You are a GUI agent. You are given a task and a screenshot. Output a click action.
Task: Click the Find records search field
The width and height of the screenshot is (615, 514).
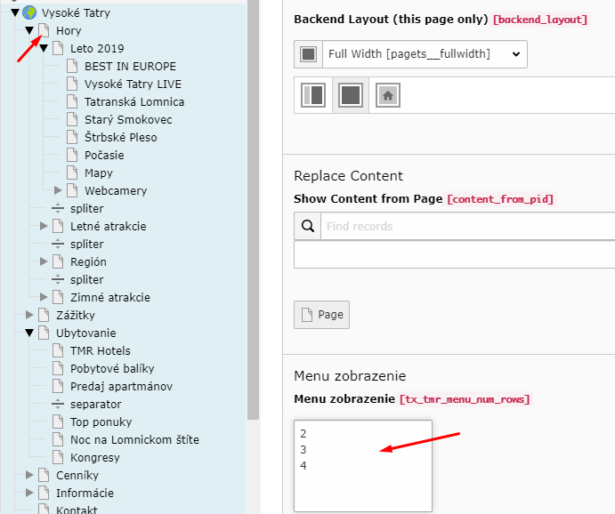(467, 226)
